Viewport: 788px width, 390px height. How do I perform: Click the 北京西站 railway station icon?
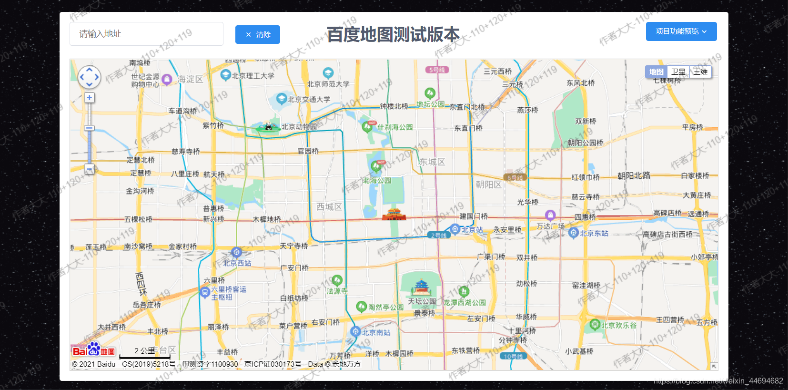pyautogui.click(x=236, y=252)
